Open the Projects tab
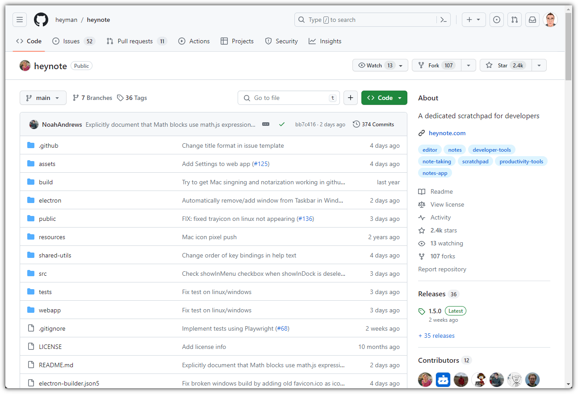This screenshot has width=578, height=394. 237,41
